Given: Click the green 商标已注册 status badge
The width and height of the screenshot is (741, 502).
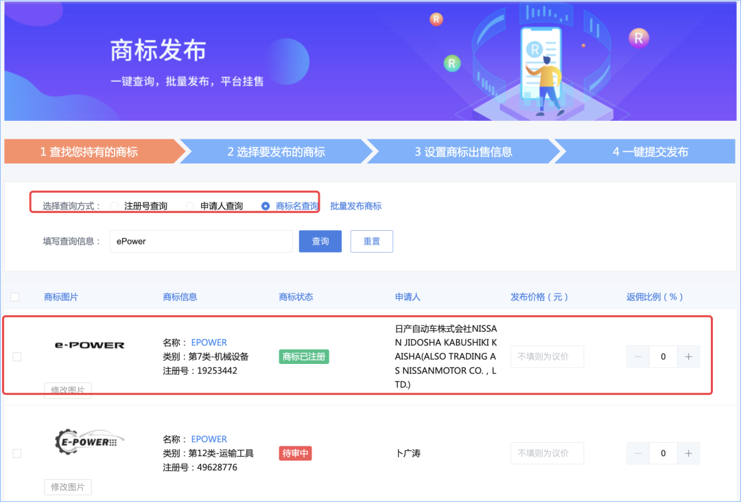Looking at the screenshot, I should tap(304, 356).
